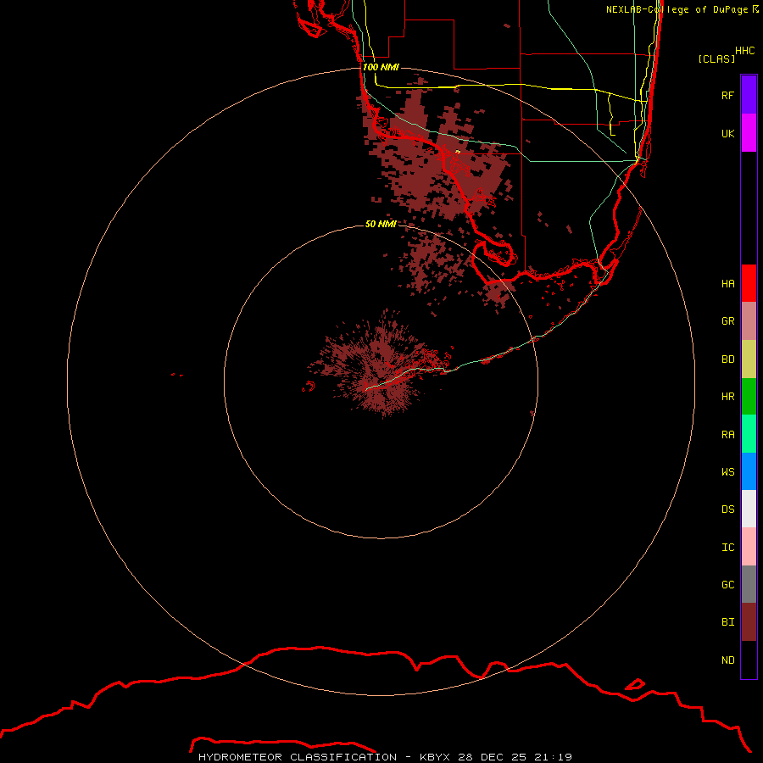Click the IC legend label
763x763 pixels.
[x=727, y=547]
